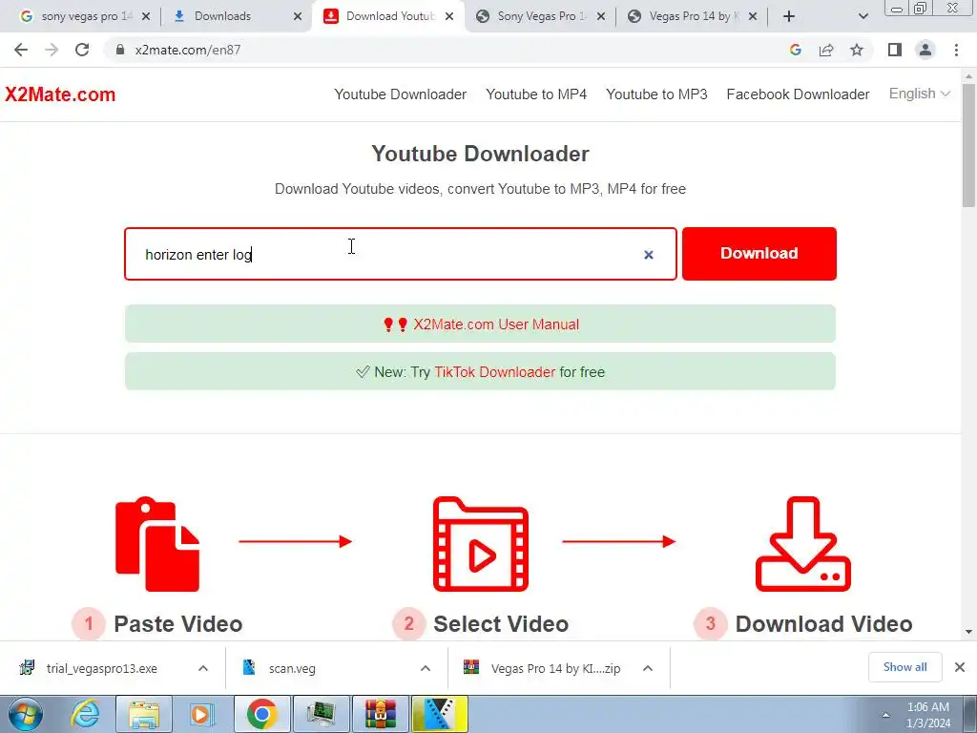Click the Select Video film folder icon
This screenshot has width=977, height=733.
[481, 543]
